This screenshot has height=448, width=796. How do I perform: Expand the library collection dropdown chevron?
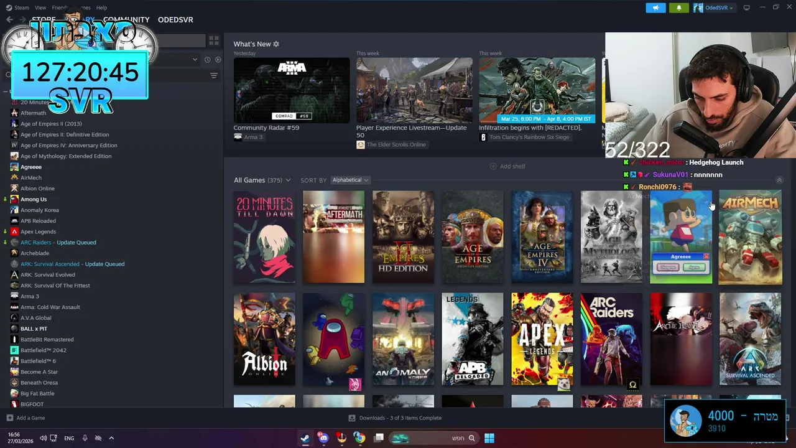(195, 60)
